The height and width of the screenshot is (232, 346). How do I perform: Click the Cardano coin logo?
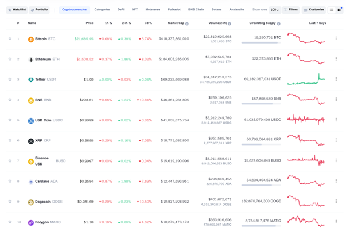coord(31,182)
